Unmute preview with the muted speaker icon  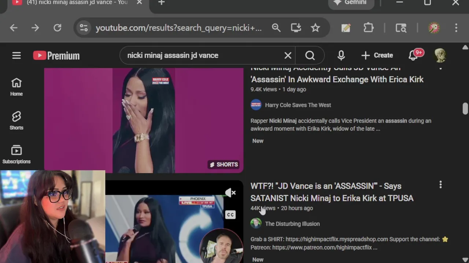230,193
